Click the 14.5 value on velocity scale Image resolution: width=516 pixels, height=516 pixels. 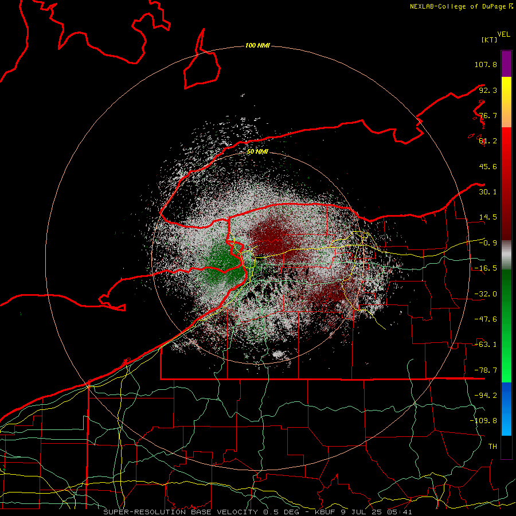[488, 217]
